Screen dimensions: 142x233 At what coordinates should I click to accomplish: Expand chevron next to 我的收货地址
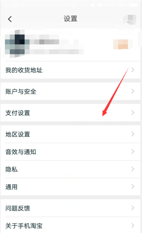pos(133,70)
